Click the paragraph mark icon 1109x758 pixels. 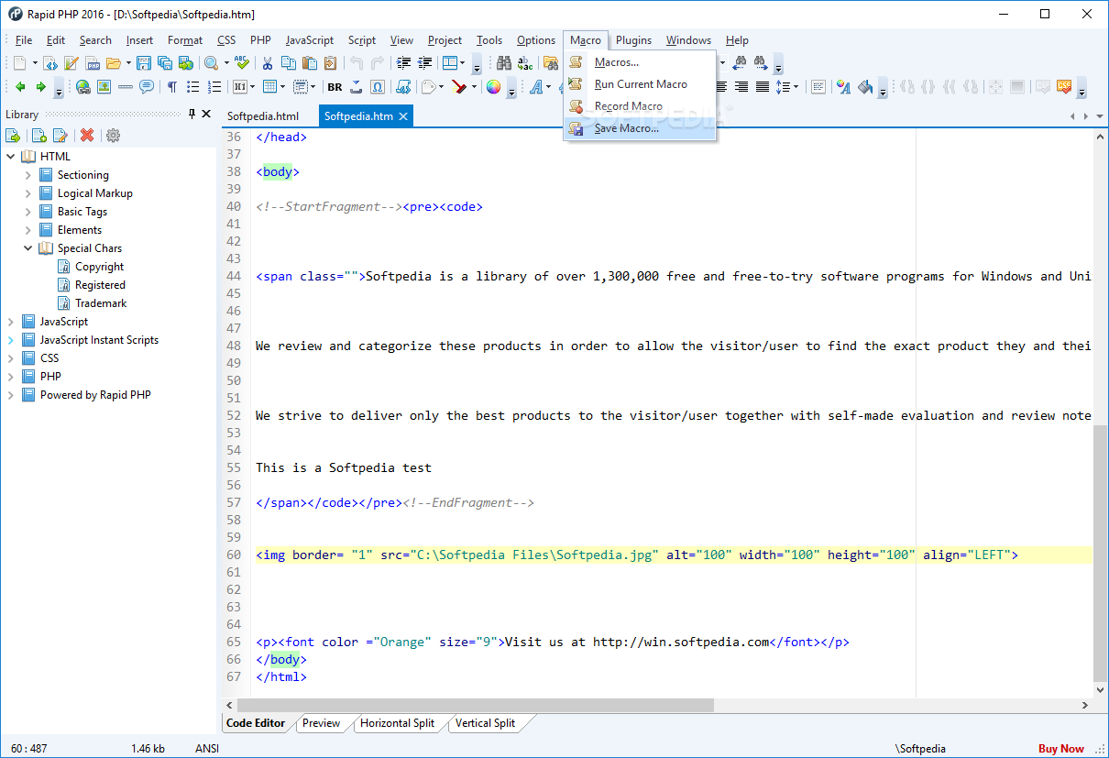171,87
